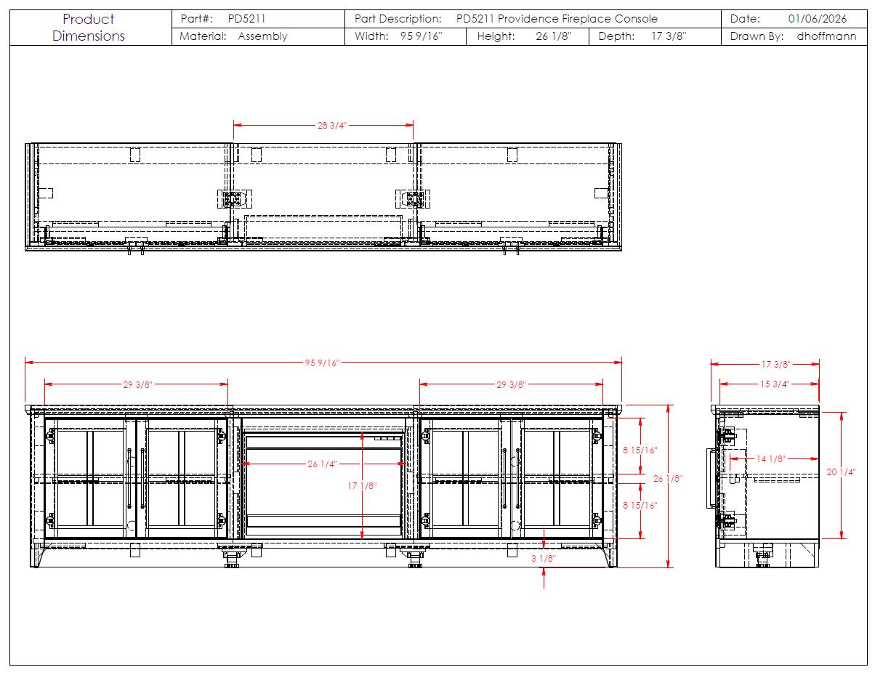This screenshot has width=875, height=675.
Task: Click the upper 8 15/16" shelf dimension
Action: pos(640,450)
